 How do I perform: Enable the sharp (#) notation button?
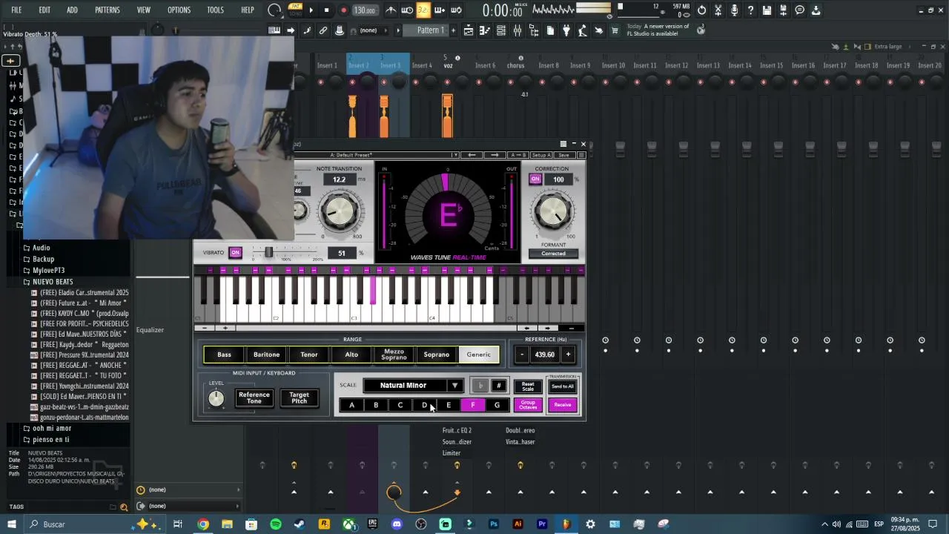click(x=499, y=386)
